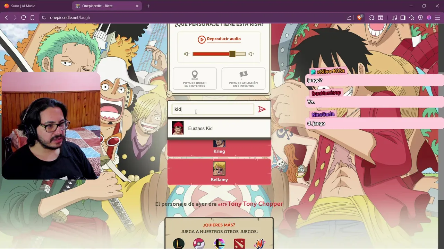Open the Pista de origen hint
444x249 pixels.
tap(195, 79)
